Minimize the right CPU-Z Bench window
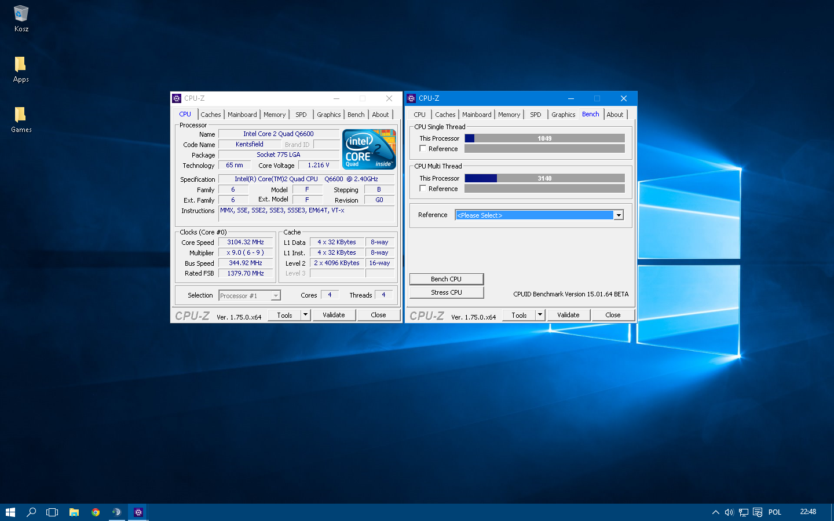Viewport: 834px width, 521px height. (570, 98)
